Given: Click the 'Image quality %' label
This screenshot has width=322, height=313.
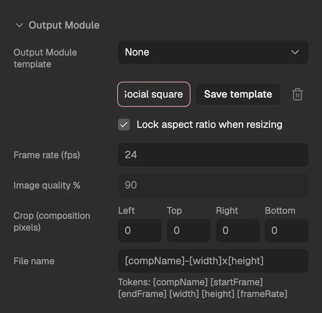Looking at the screenshot, I should coord(47,185).
